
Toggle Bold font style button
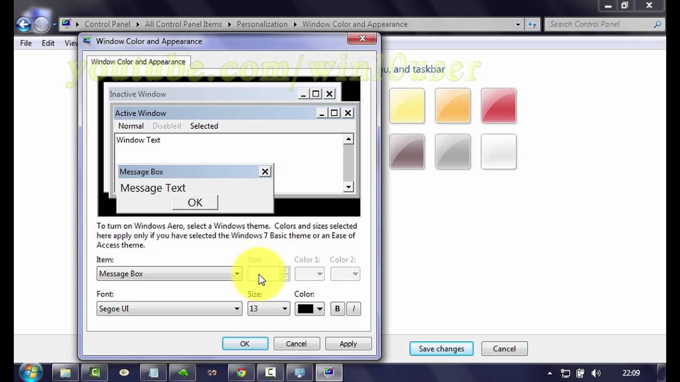(337, 308)
